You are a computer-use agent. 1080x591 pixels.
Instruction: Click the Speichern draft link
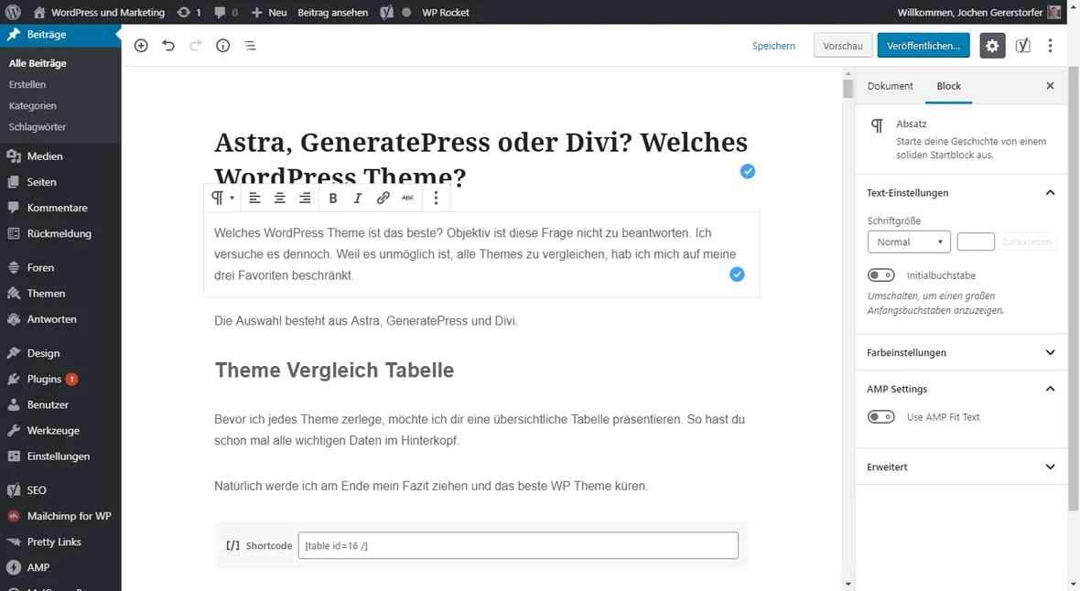tap(773, 46)
